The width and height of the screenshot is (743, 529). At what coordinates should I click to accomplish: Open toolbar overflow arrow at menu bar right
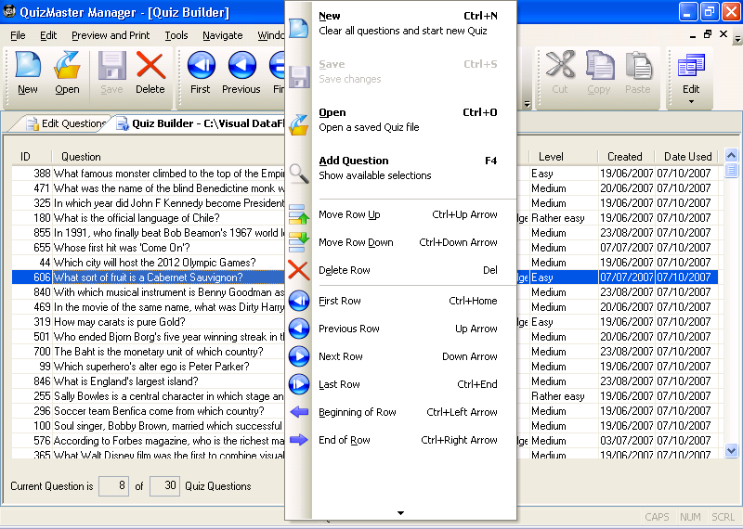click(x=737, y=39)
